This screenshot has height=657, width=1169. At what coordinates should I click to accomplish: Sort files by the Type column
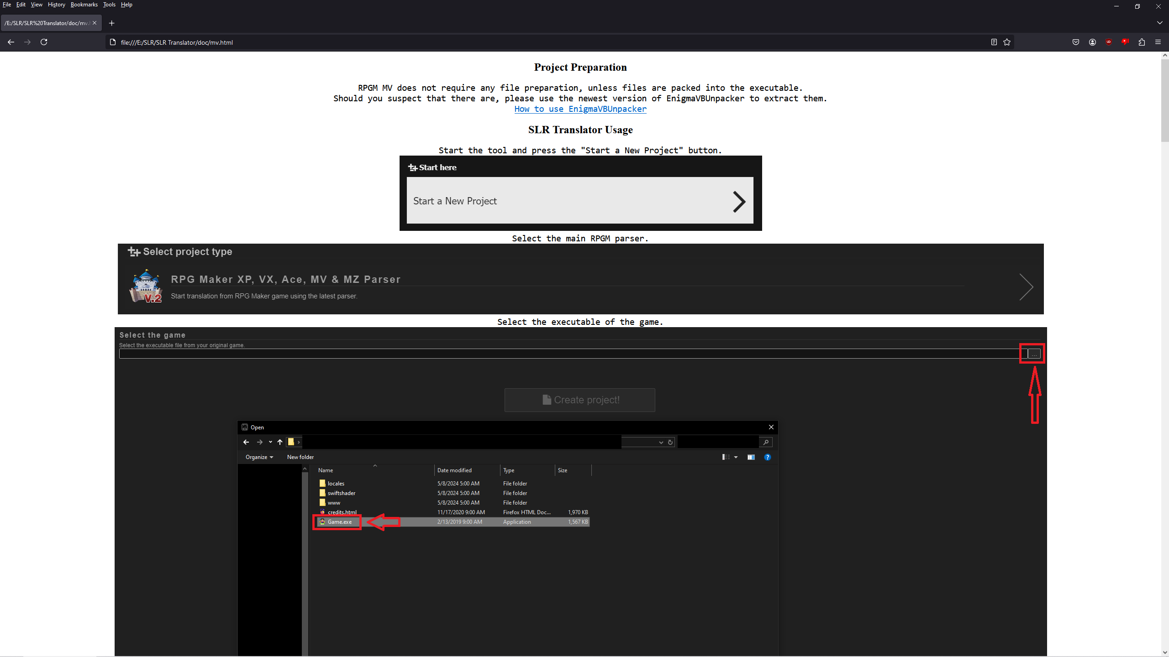pyautogui.click(x=527, y=470)
